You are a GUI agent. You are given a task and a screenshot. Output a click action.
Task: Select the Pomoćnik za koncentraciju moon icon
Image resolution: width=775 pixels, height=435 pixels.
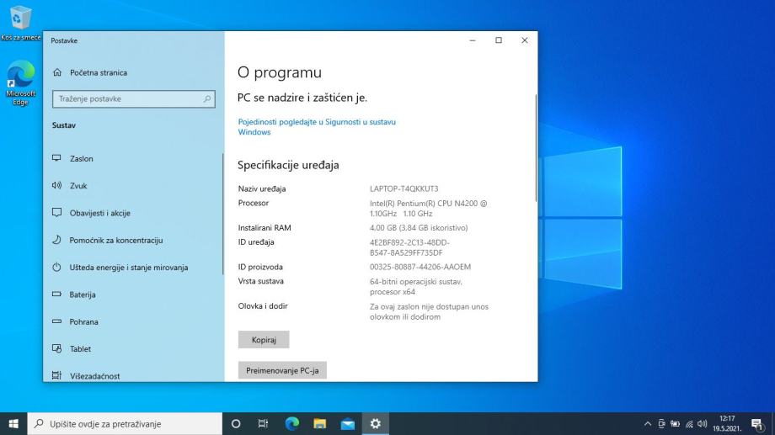[x=56, y=240]
